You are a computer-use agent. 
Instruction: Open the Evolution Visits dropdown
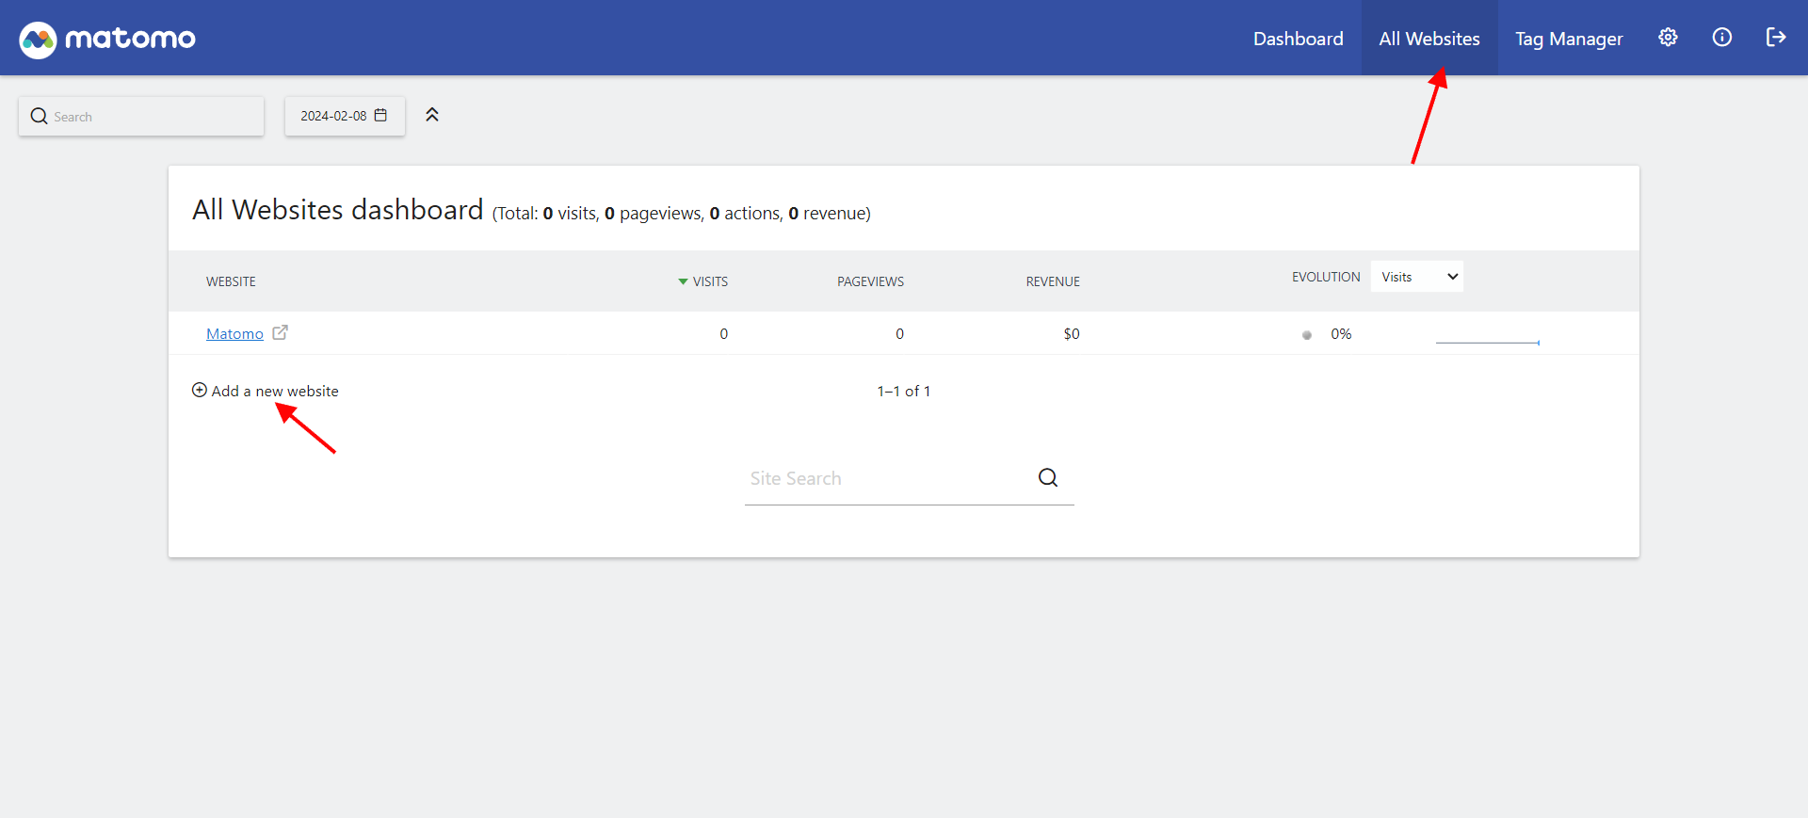pos(1416,276)
